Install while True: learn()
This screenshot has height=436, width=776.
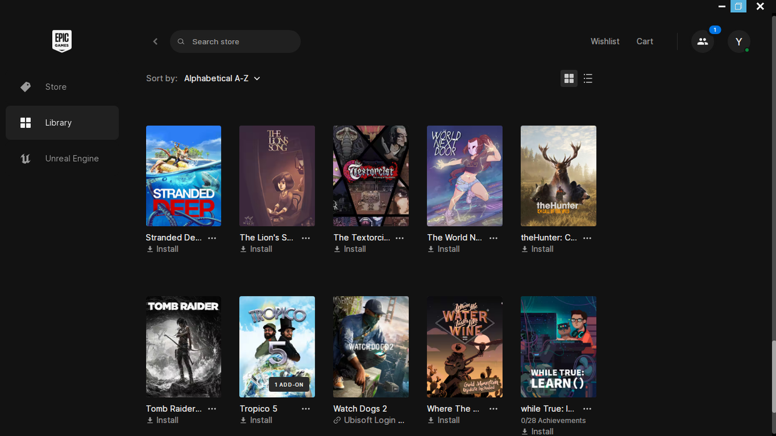point(538,431)
